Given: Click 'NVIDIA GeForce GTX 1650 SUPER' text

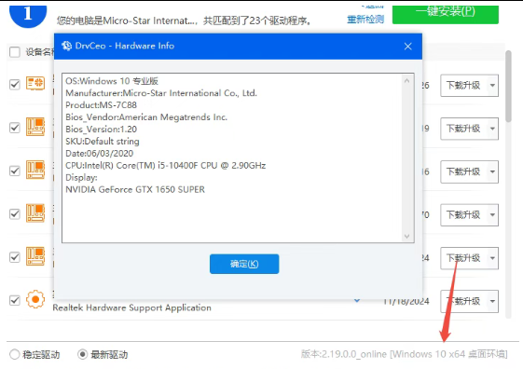Looking at the screenshot, I should tap(135, 189).
